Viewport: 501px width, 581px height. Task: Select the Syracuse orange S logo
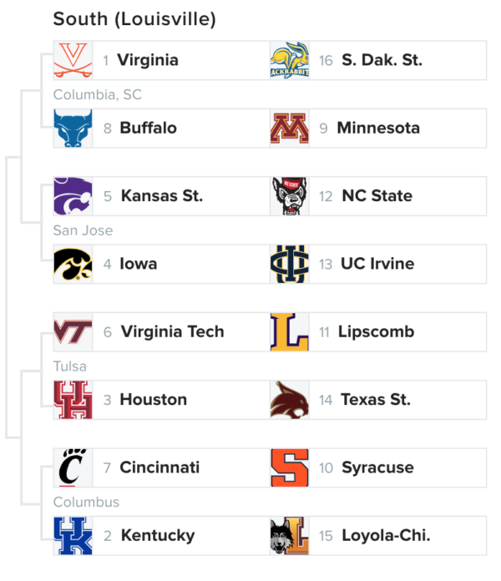[290, 467]
